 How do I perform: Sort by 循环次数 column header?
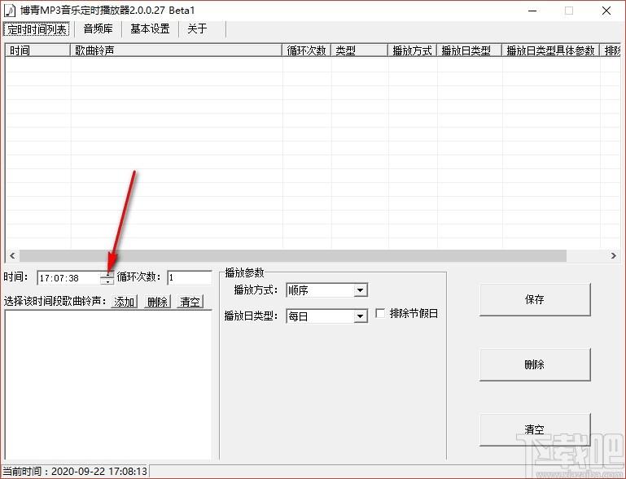(307, 50)
